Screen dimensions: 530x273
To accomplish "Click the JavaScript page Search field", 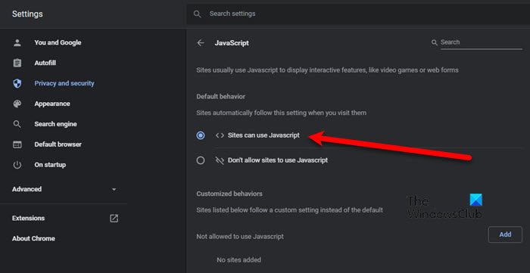I will (481, 42).
